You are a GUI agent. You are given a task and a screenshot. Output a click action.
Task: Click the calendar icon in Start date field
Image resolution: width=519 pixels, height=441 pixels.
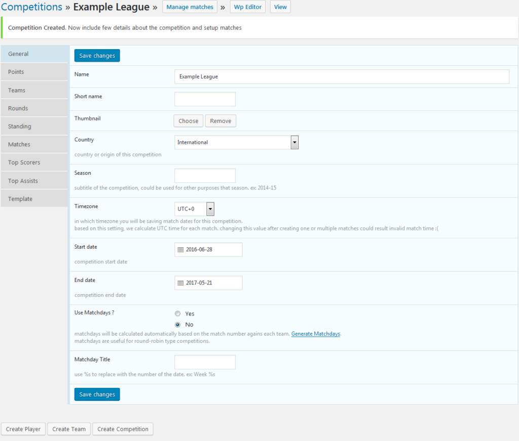tap(180, 250)
